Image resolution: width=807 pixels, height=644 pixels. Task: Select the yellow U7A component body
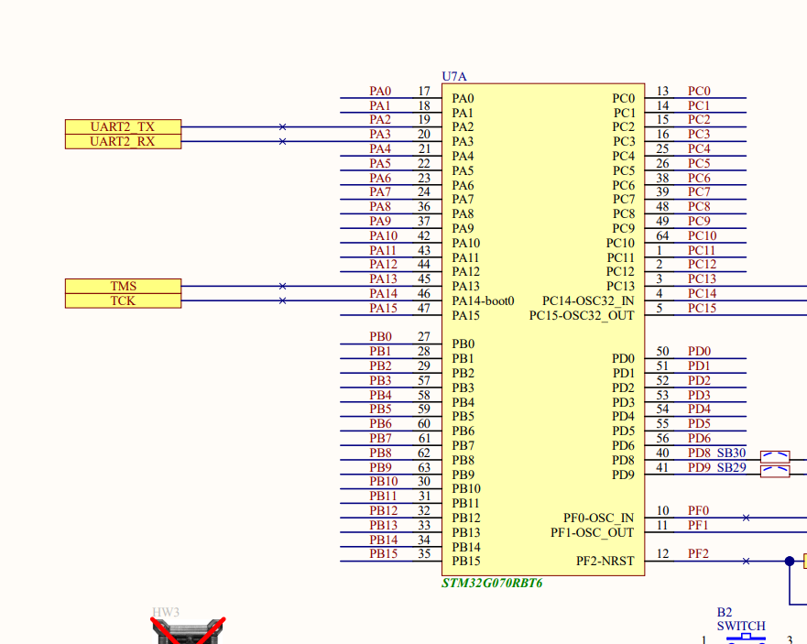[543, 330]
